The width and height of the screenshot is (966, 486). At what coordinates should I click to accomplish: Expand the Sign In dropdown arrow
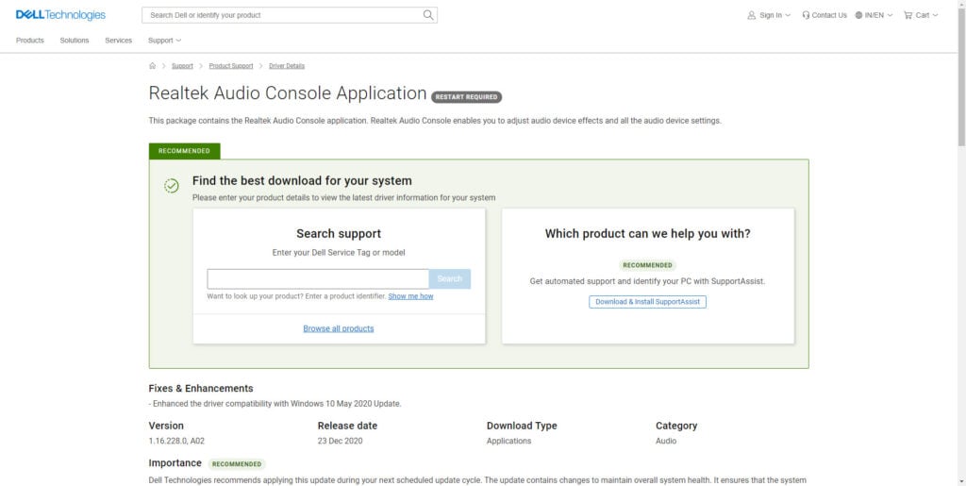coord(788,15)
